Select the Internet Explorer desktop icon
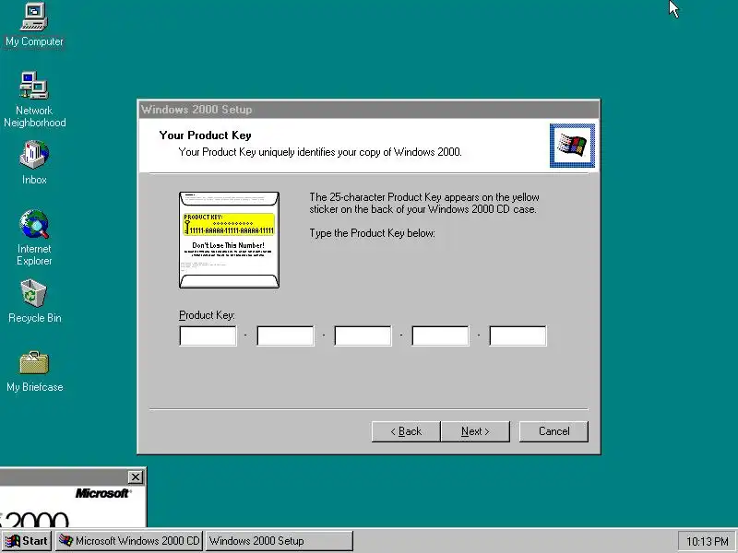 pyautogui.click(x=34, y=238)
